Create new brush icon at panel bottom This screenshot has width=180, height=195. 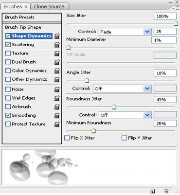(x=152, y=191)
